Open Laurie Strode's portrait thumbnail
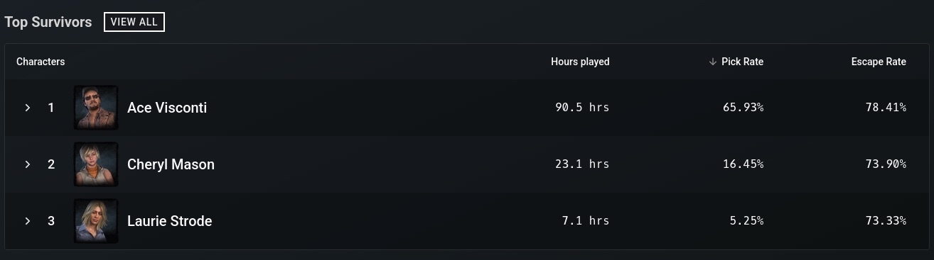The height and width of the screenshot is (260, 934). 96,221
